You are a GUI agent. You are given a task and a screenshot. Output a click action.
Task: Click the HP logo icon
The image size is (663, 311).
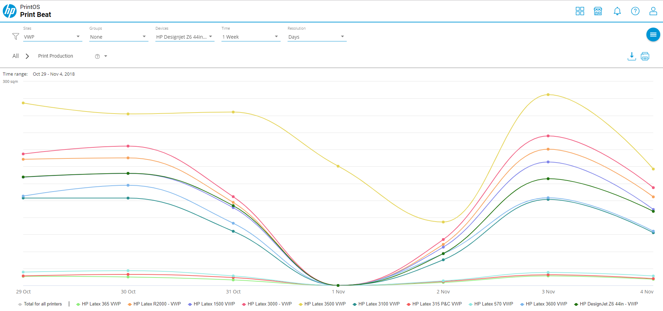click(10, 11)
